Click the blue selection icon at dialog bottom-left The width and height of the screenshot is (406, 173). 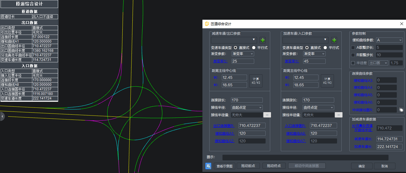pos(208,166)
